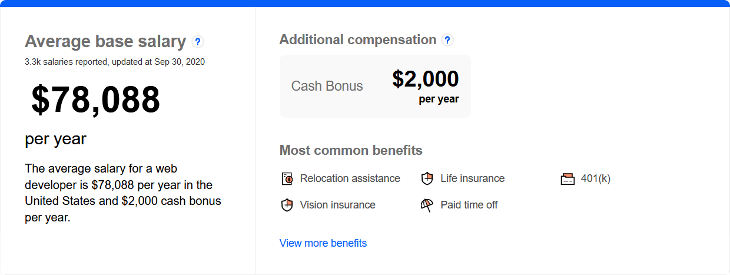This screenshot has height=275, width=730.
Task: Open the View more benefits link
Action: (x=323, y=243)
